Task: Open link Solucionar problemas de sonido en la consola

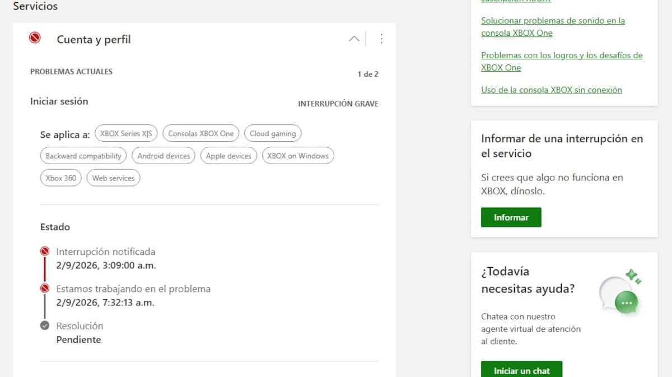Action: [553, 27]
